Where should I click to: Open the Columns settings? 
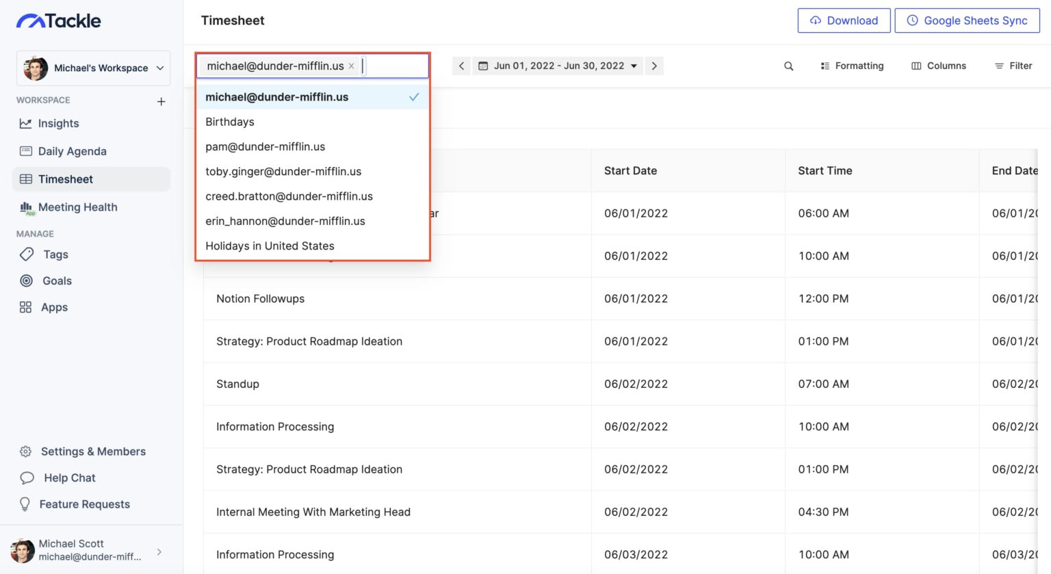click(939, 66)
